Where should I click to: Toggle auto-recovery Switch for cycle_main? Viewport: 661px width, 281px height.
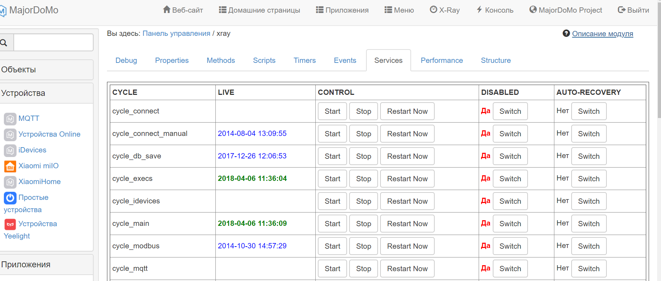click(588, 224)
